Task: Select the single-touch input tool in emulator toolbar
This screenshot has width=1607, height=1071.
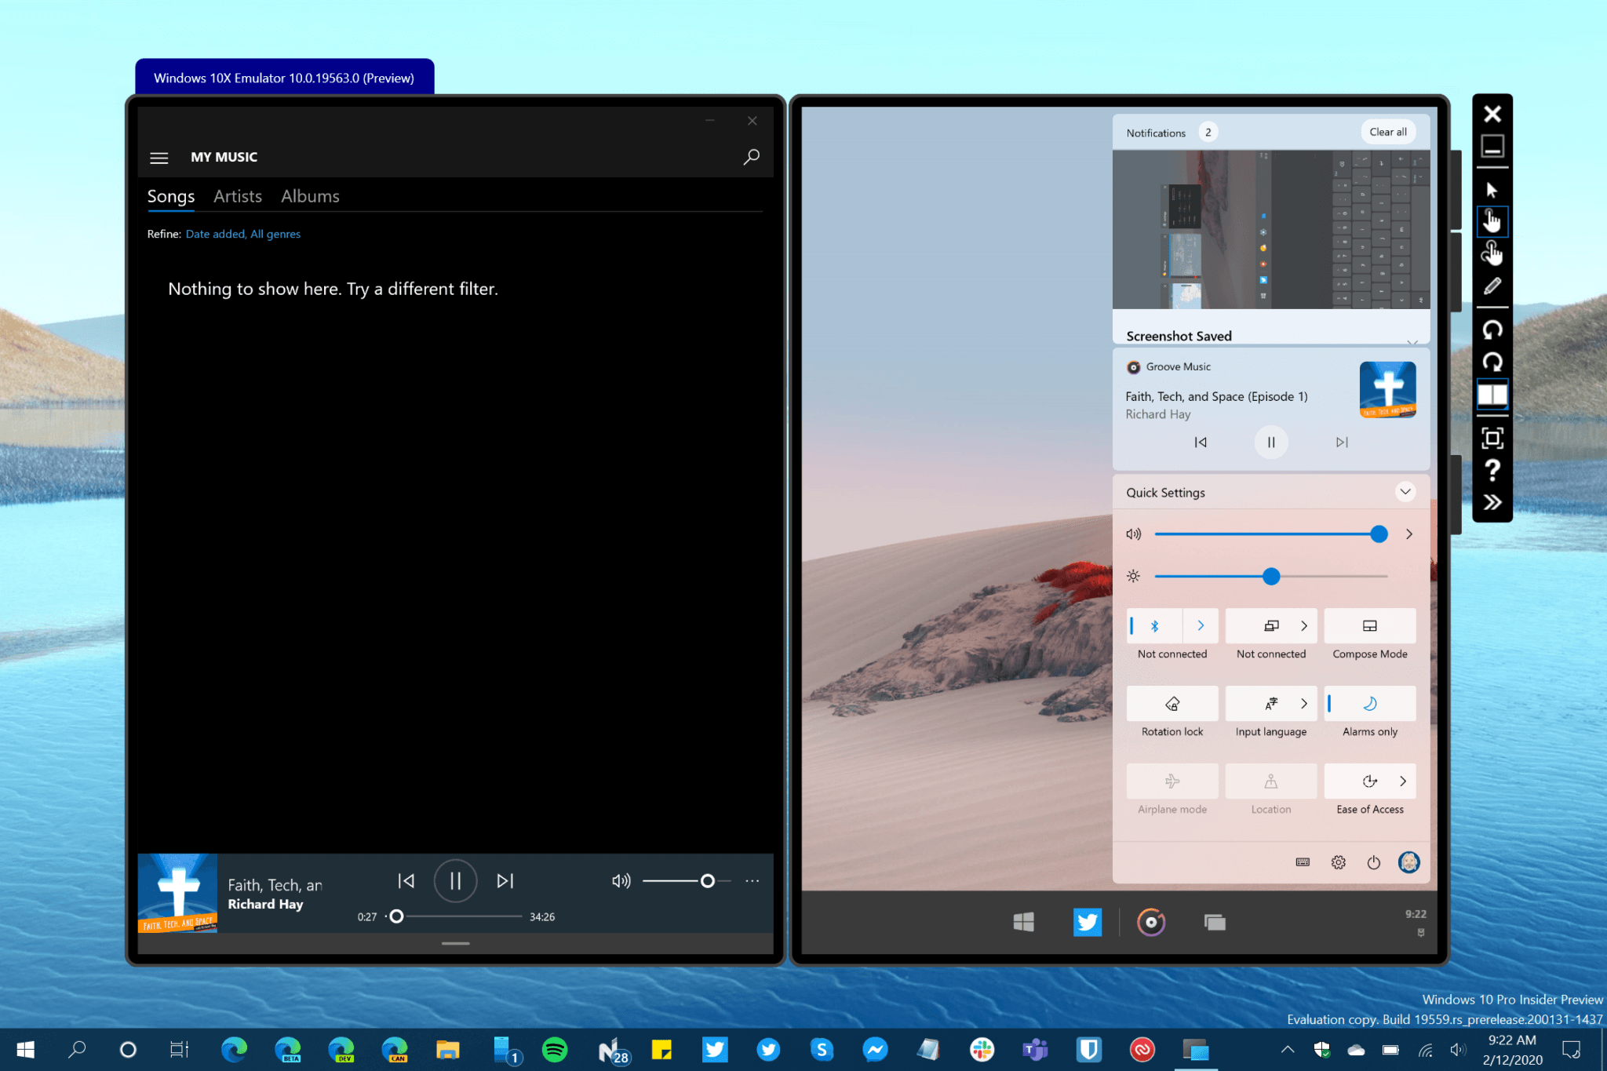Action: [1492, 221]
